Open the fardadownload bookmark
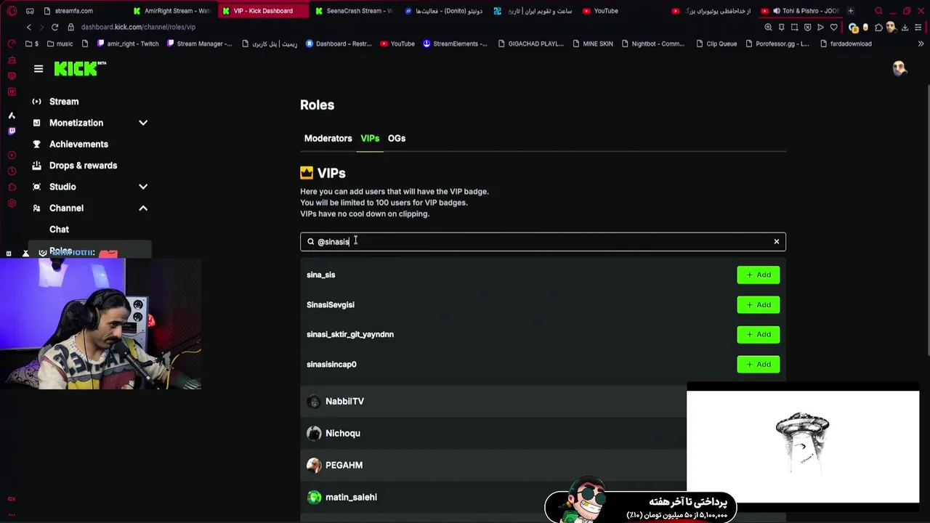 tap(846, 44)
